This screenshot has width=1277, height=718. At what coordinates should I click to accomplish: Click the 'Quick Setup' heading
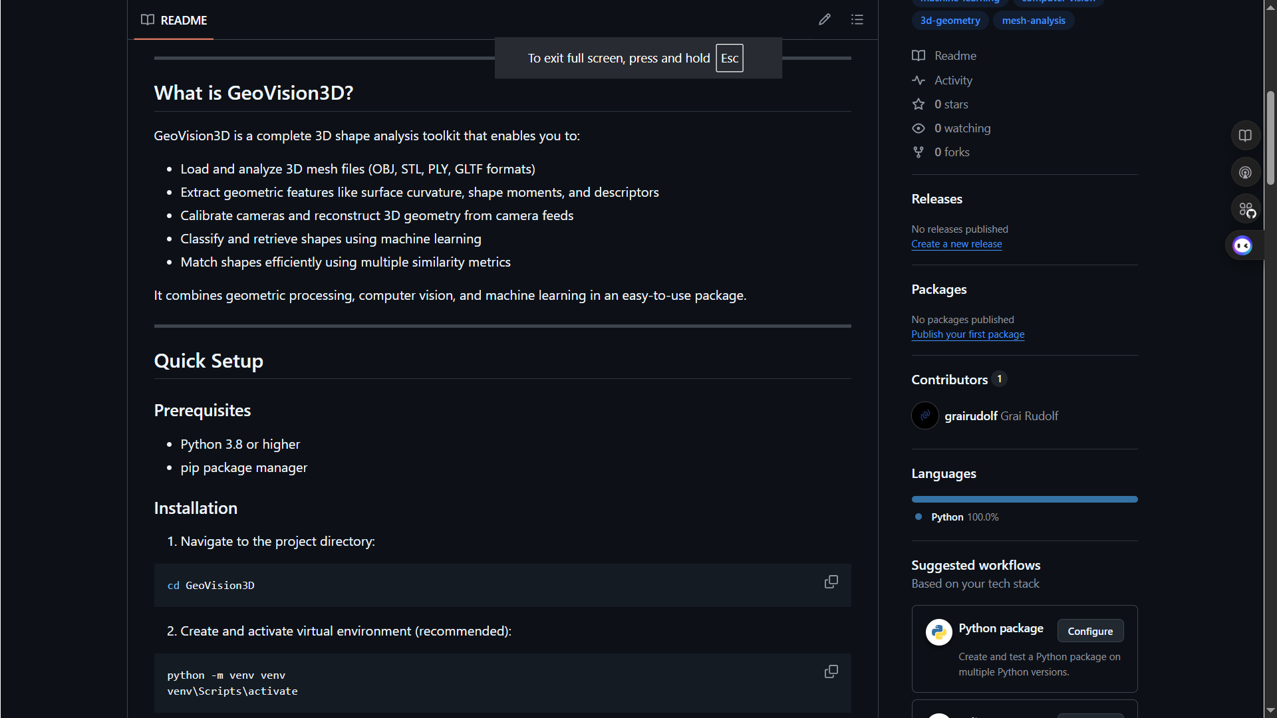(209, 361)
